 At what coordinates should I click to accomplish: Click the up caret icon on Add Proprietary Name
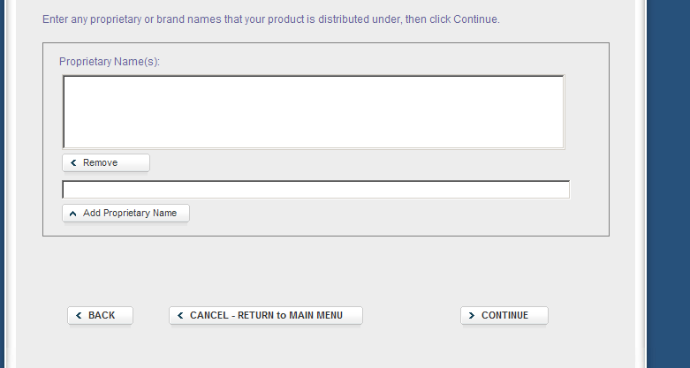73,214
